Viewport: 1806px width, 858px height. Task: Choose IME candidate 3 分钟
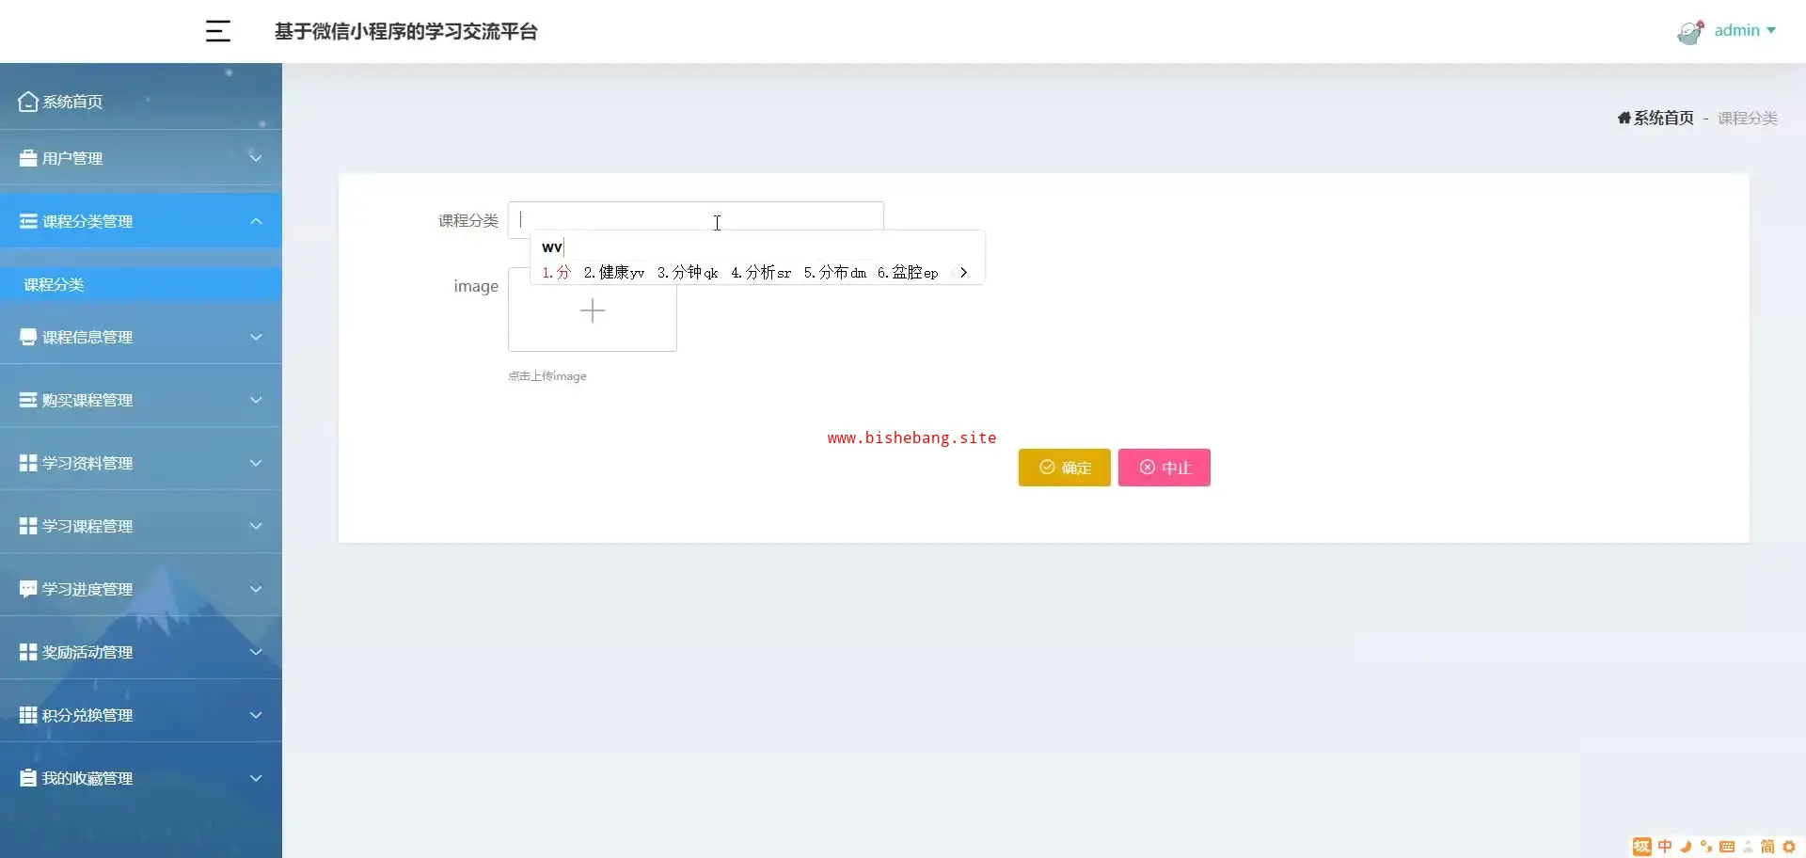pyautogui.click(x=688, y=273)
